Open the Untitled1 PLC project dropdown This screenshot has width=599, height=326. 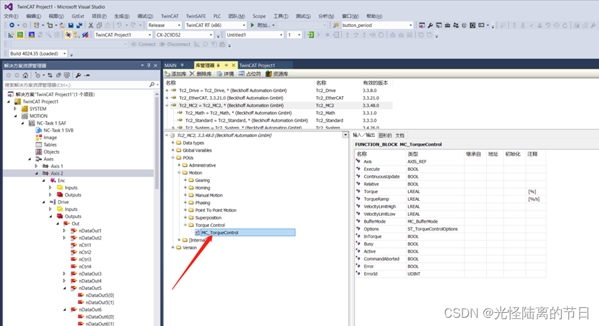281,35
